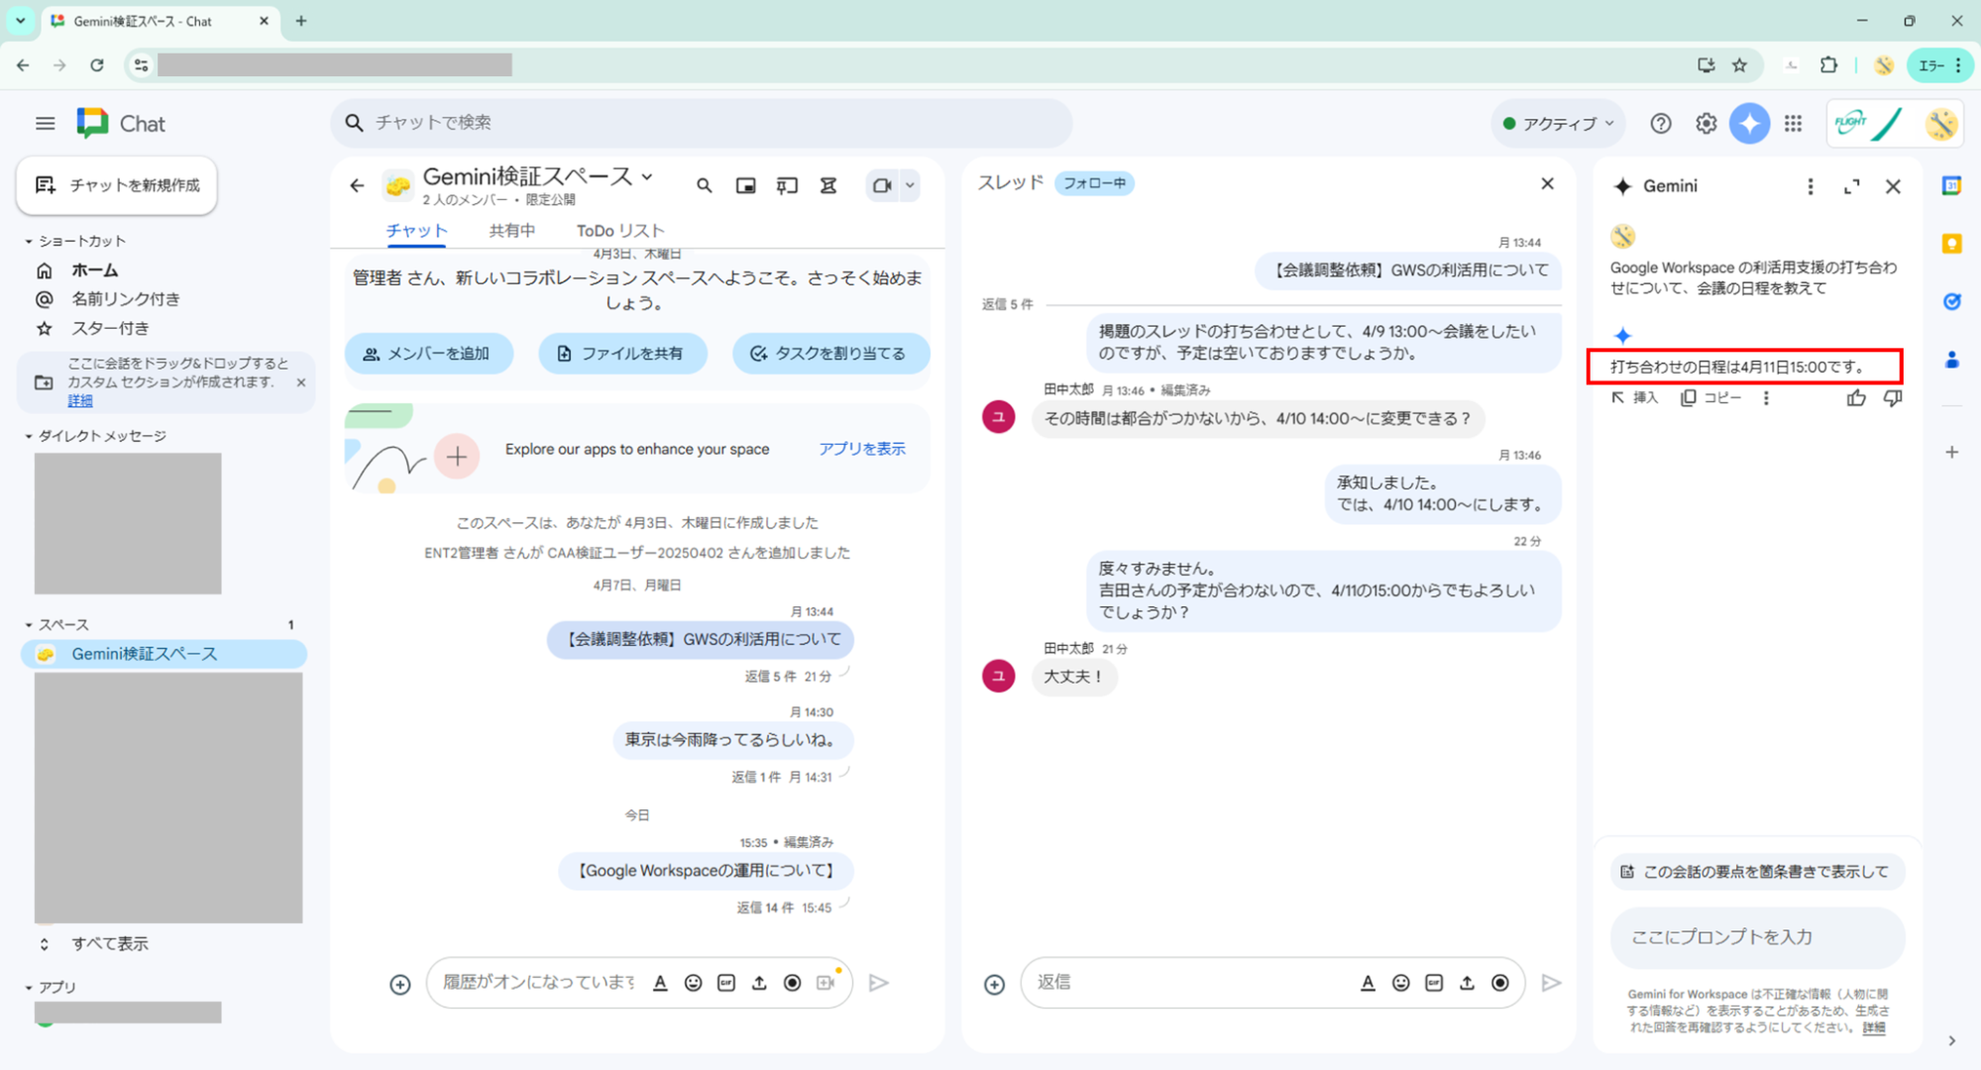Open the settings gear icon
Screen dimensions: 1981x1070
[x=1706, y=124]
